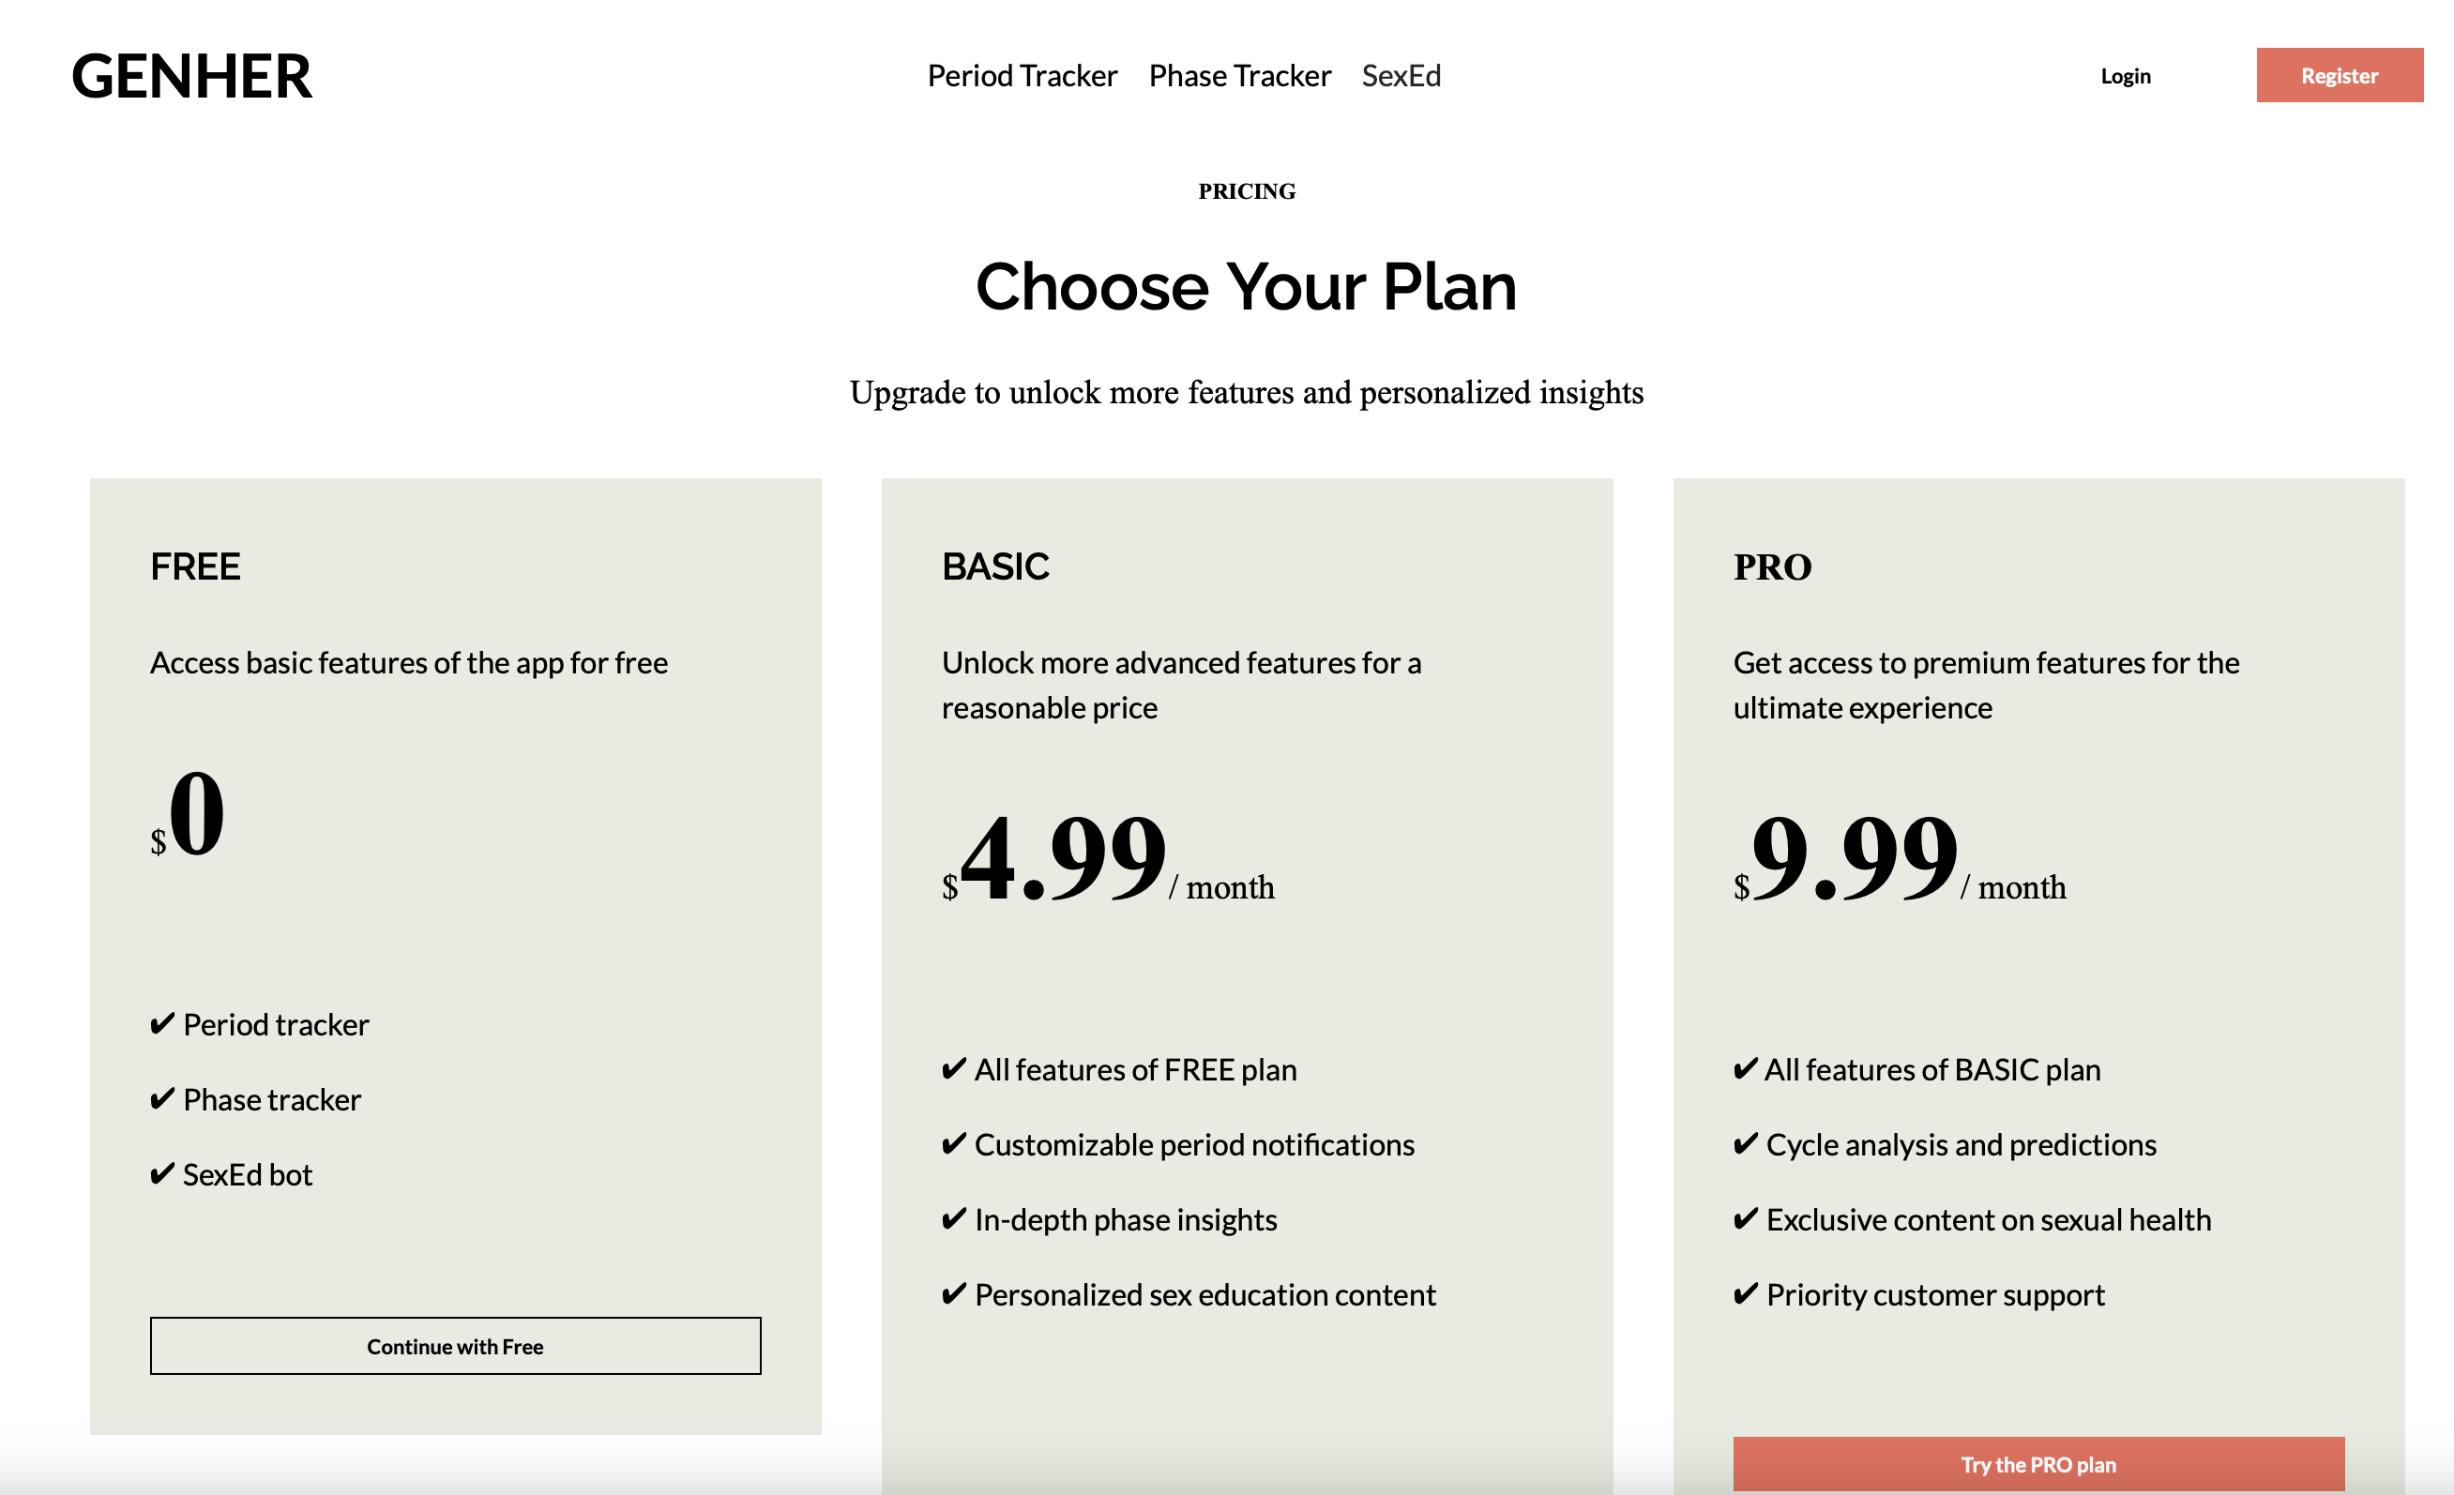The image size is (2454, 1495).
Task: Open the Period Tracker page
Action: (1022, 76)
